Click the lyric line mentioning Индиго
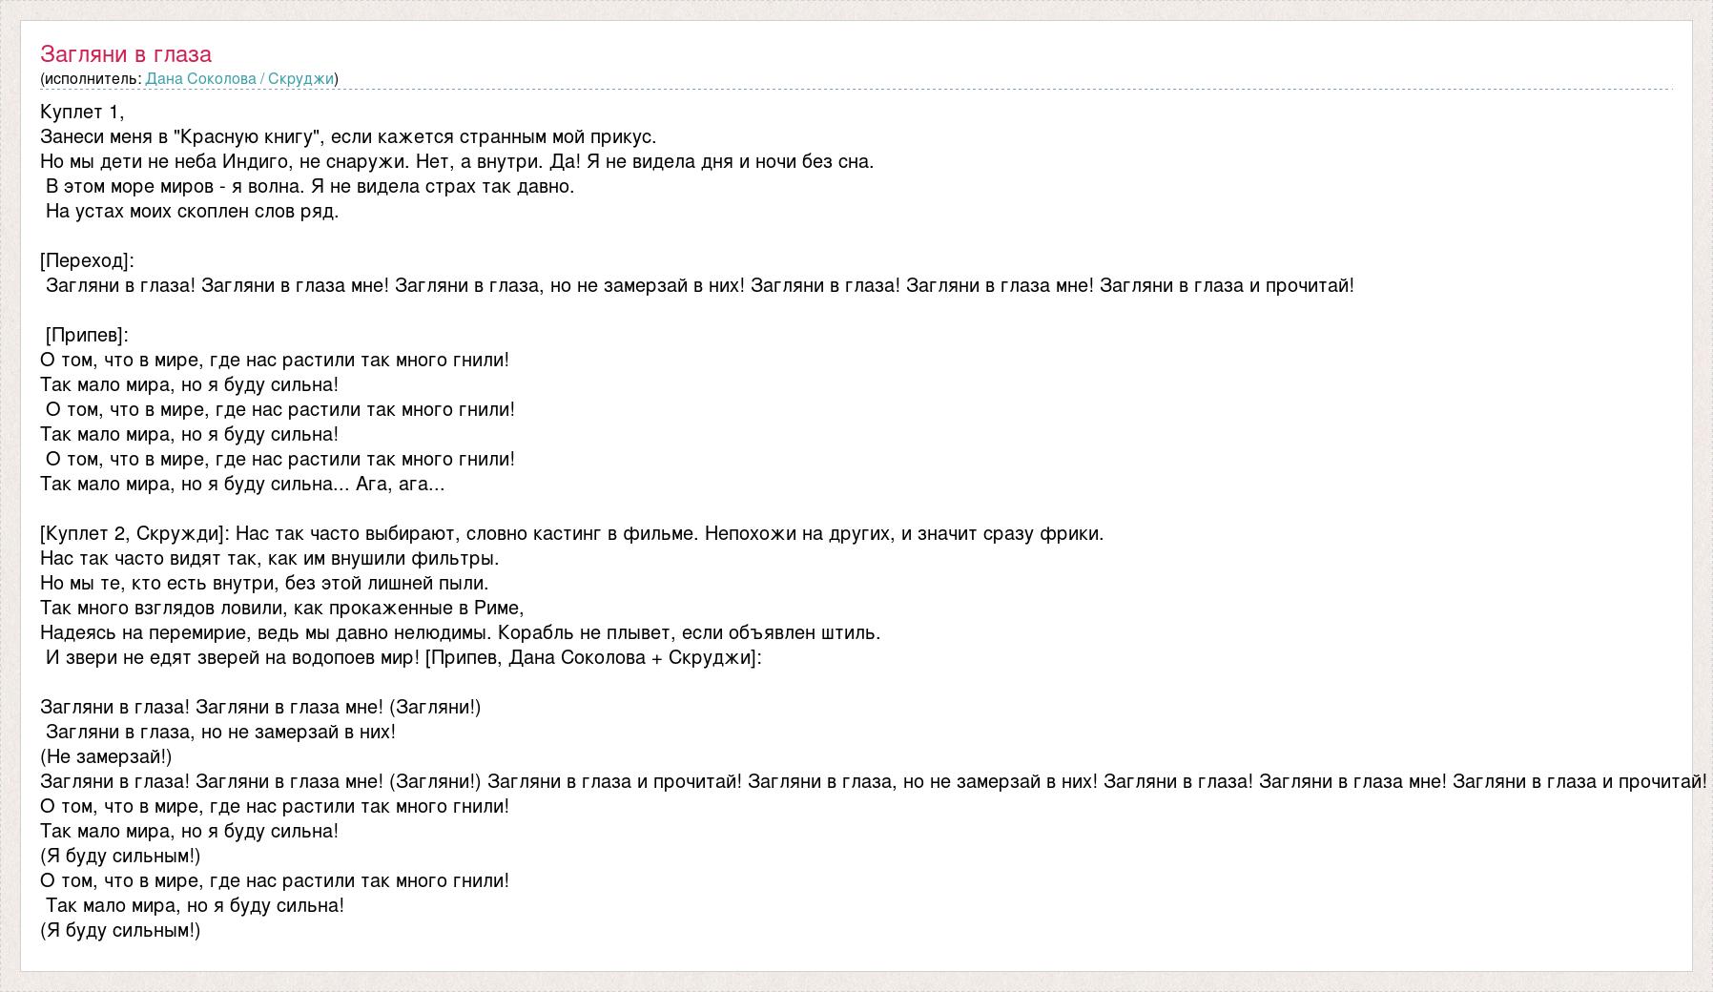Viewport: 1713px width, 992px height. pos(457,161)
